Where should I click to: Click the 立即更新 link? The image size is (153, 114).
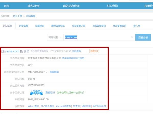pos(76,51)
